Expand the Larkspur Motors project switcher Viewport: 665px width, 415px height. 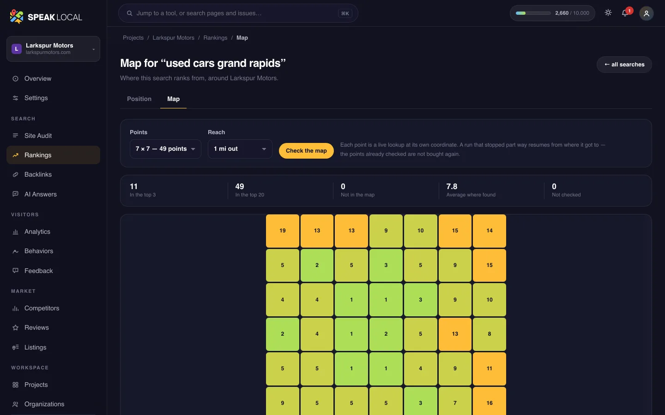[53, 49]
